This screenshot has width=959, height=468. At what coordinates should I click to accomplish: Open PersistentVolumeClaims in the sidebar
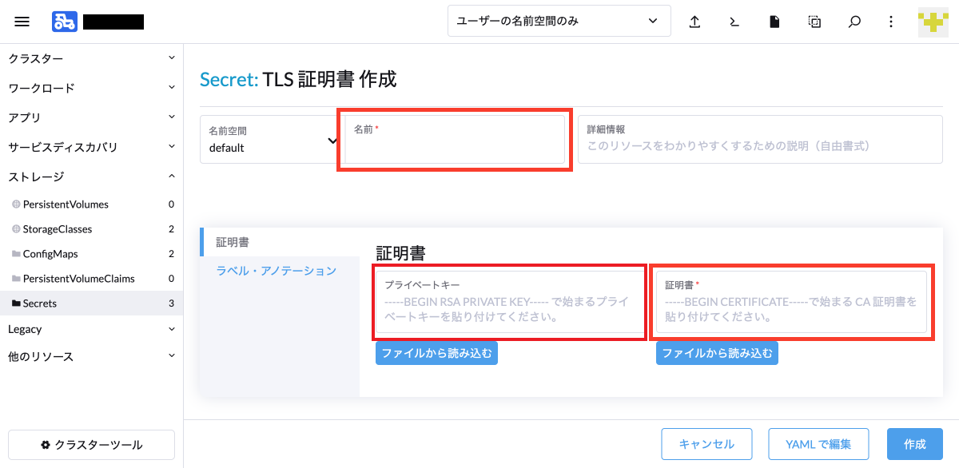pyautogui.click(x=91, y=279)
